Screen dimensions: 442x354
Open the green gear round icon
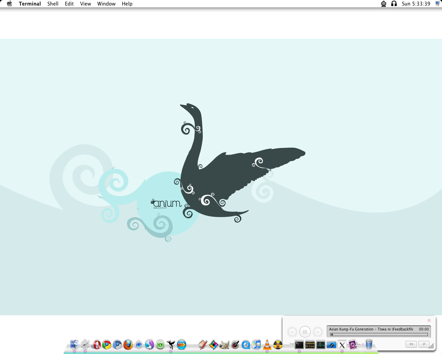160,345
